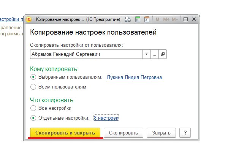Click the M memory button
Screen dimensions: 228x155
(157, 19)
